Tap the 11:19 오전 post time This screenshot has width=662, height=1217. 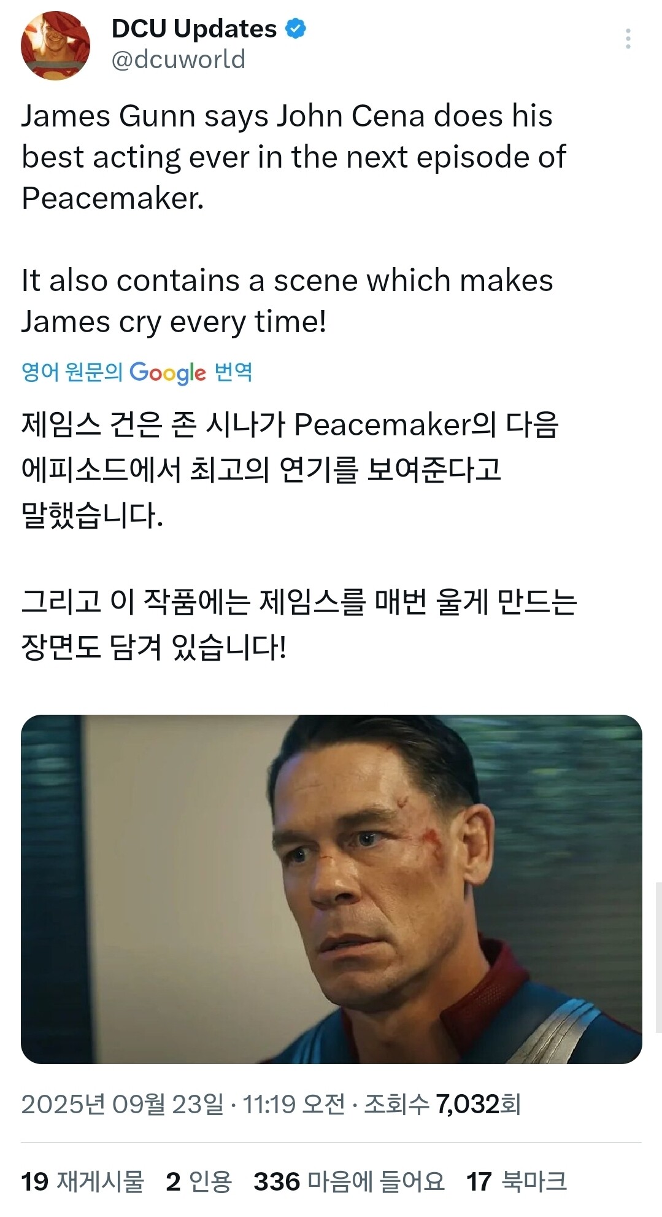click(x=293, y=1104)
